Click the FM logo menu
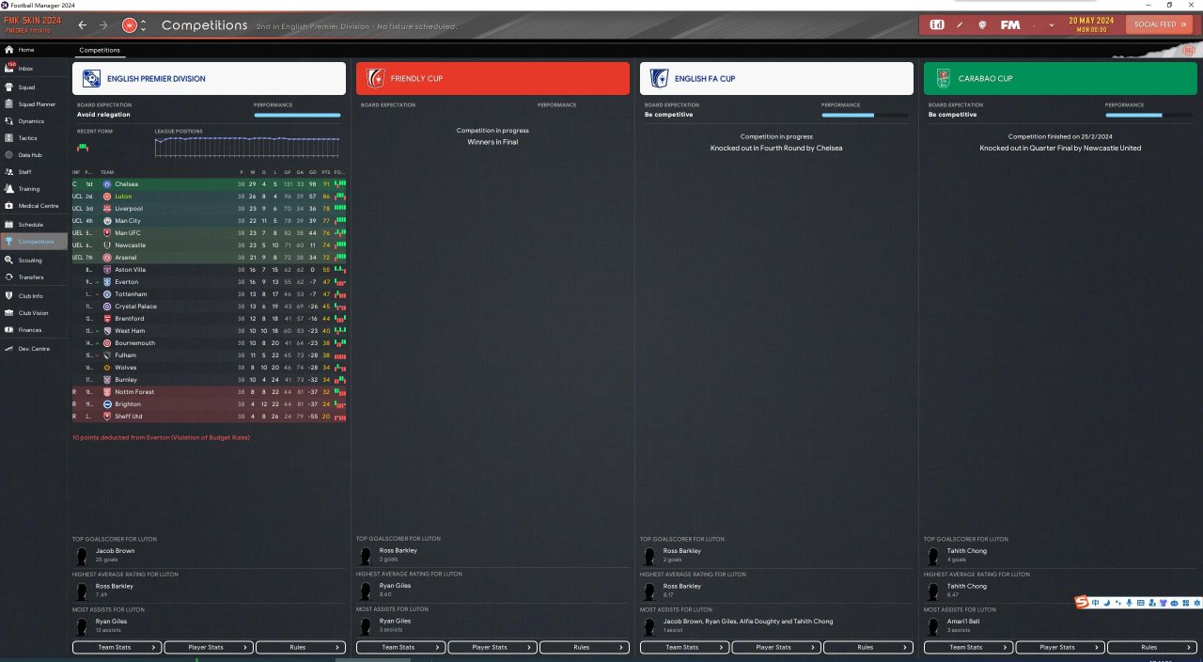 pos(1010,24)
